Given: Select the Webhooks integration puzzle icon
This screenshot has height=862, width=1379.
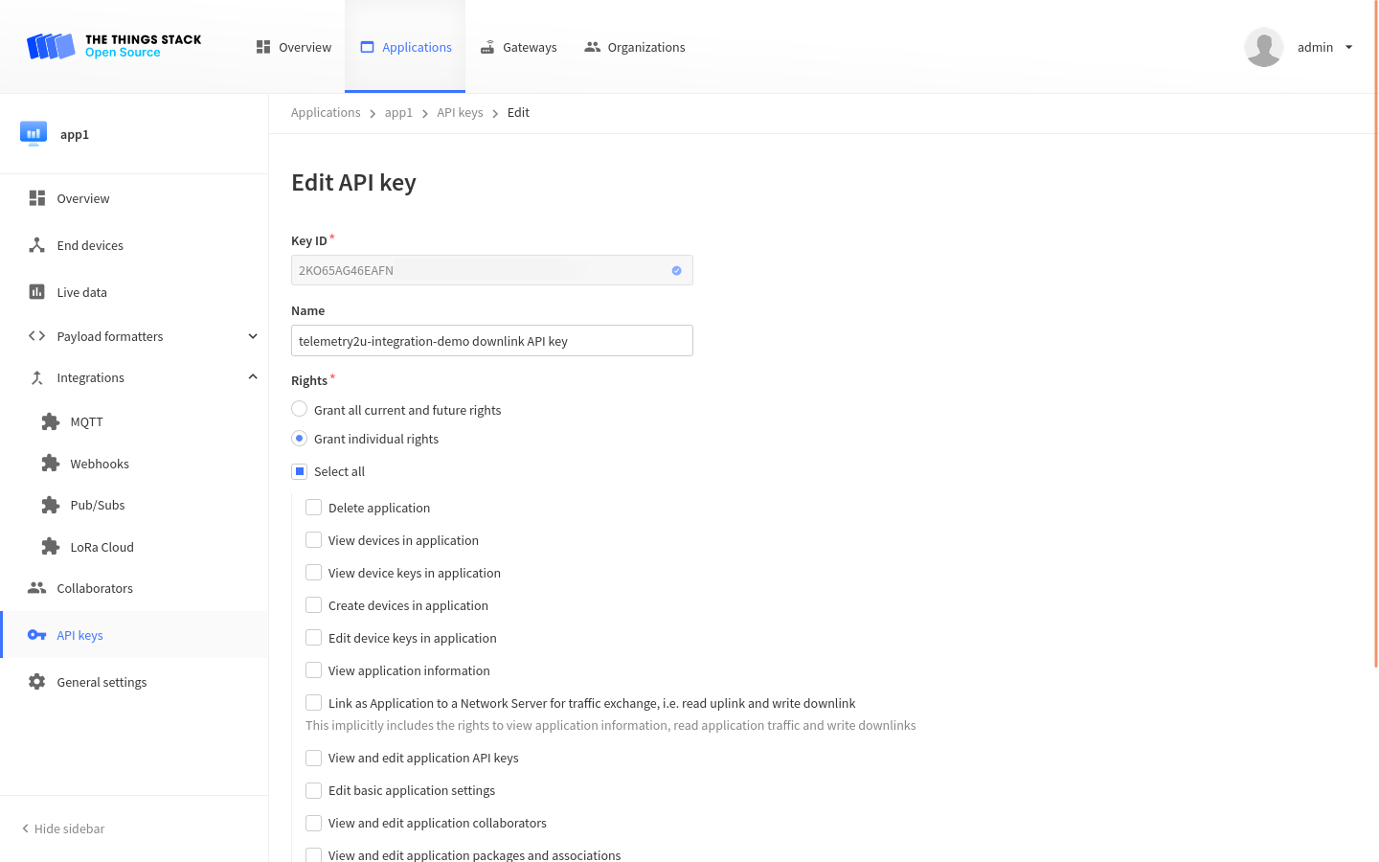Looking at the screenshot, I should coord(49,463).
